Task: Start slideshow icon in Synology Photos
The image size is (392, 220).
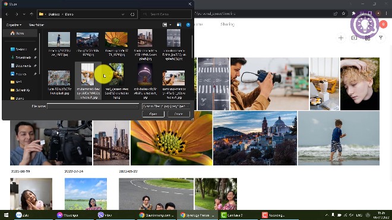Action: pyautogui.click(x=354, y=38)
